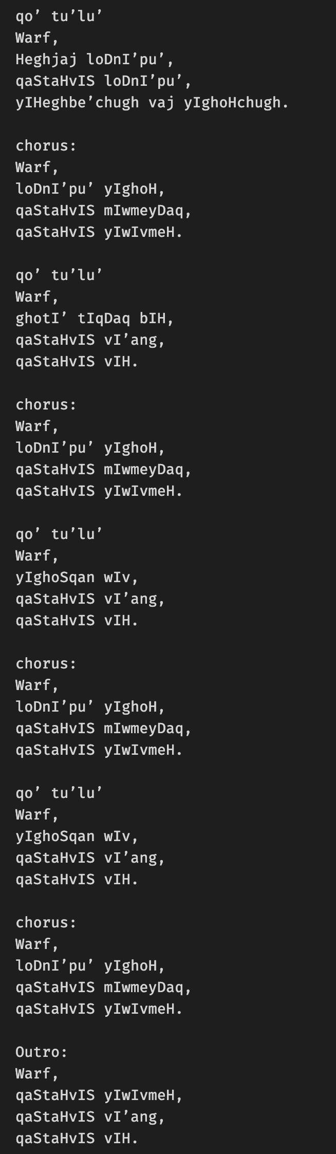Image resolution: width=336 pixels, height=1154 pixels.
Task: Click the word "Heghjaj" in the first verse
Action: pyautogui.click(x=46, y=60)
